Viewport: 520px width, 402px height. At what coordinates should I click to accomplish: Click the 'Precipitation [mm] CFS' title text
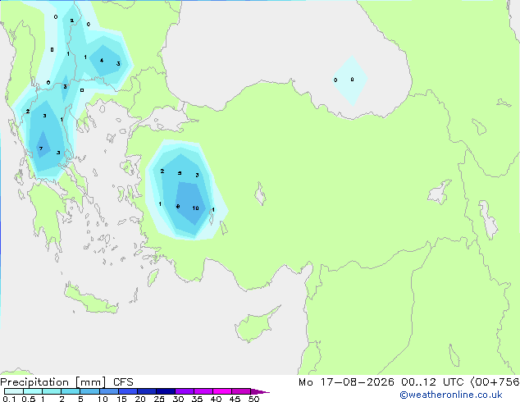66,382
